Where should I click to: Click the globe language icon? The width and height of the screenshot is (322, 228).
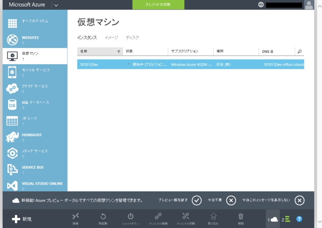261,4
